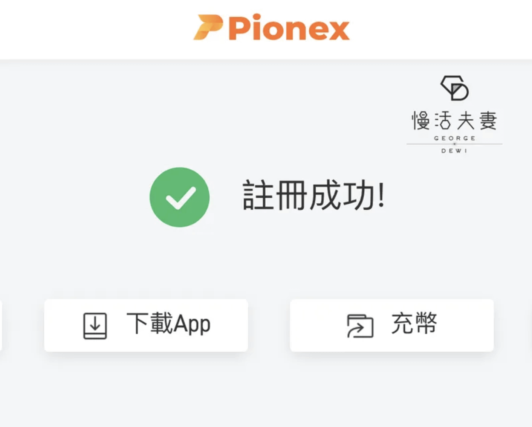Click the download arrow icon

[x=95, y=326]
